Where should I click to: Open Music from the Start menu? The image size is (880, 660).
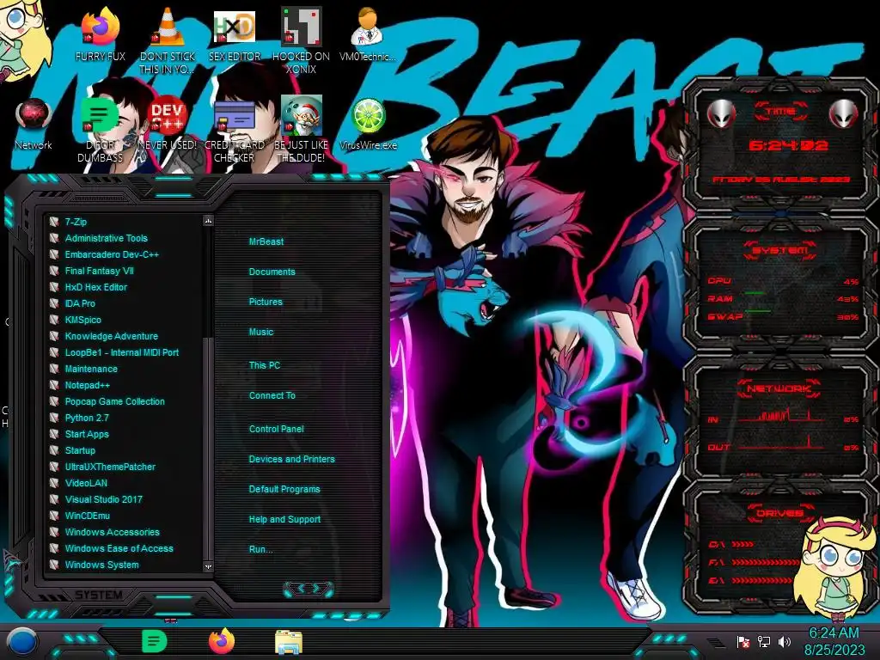coord(261,333)
